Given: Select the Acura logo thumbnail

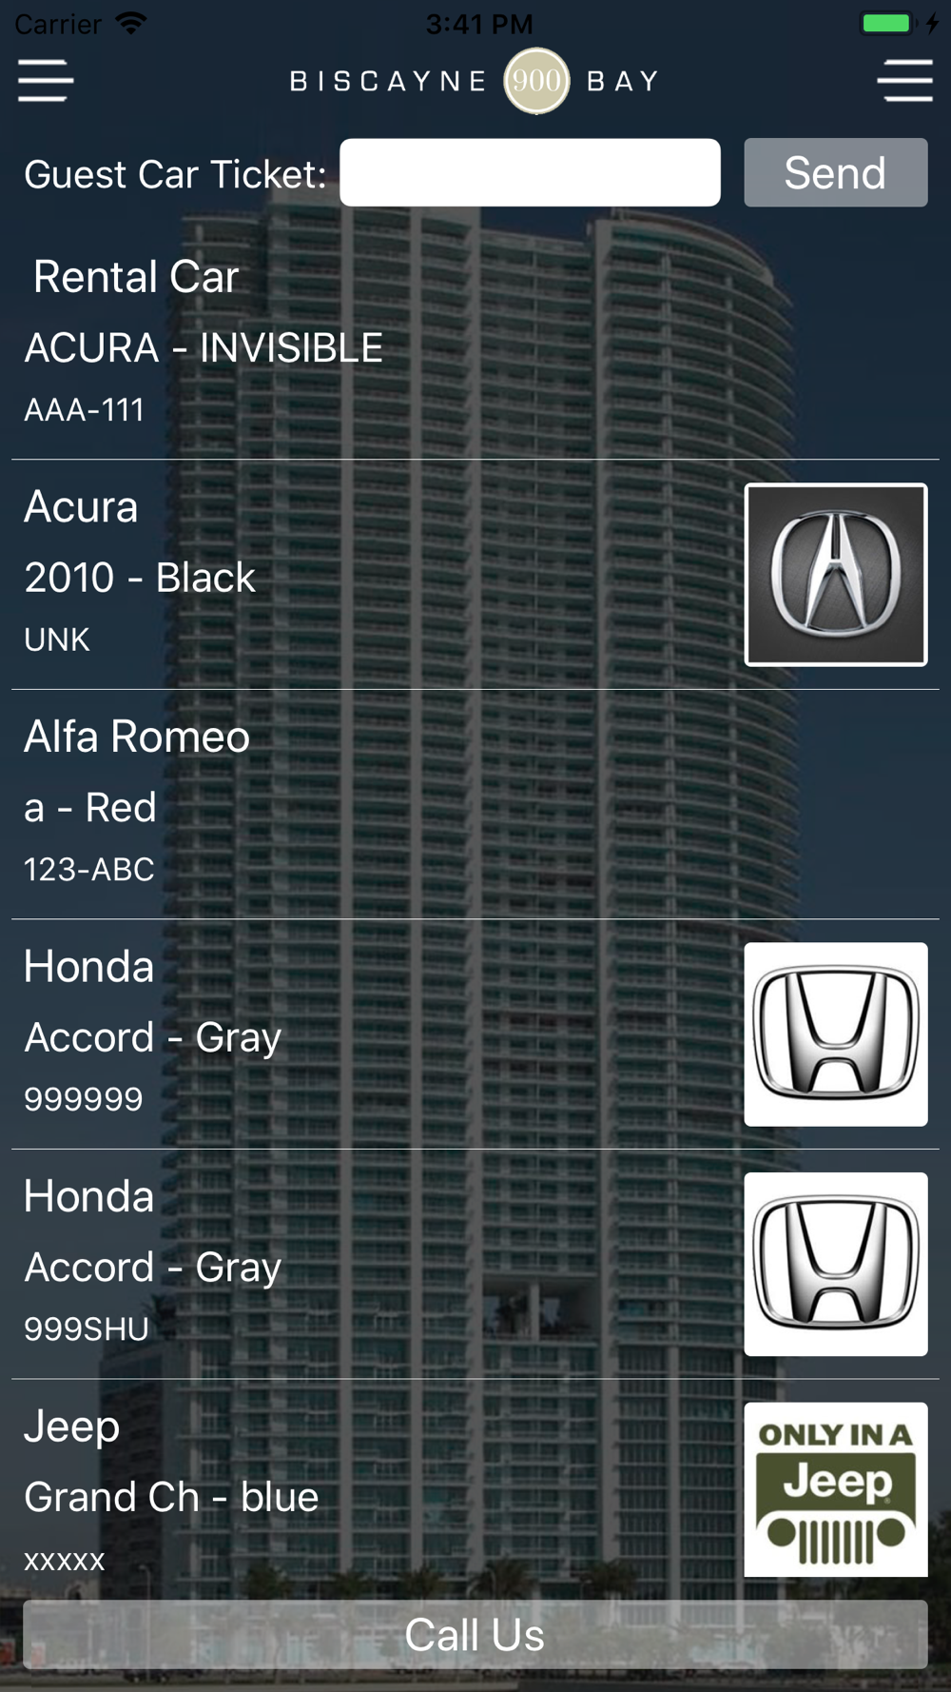Looking at the screenshot, I should [x=836, y=575].
